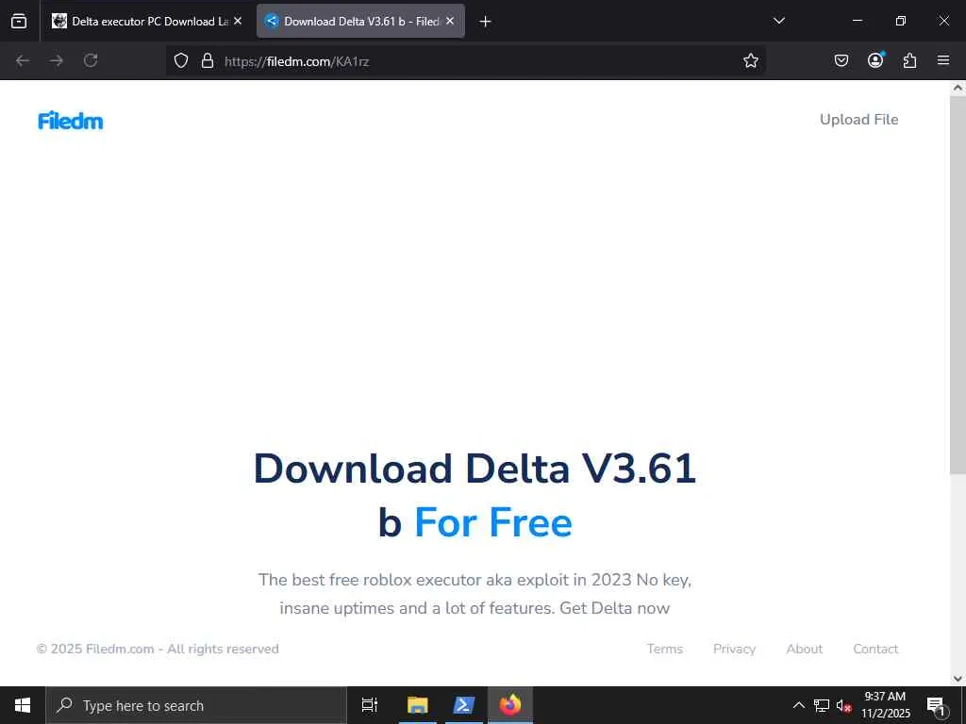Open the Firefox application menu

(x=943, y=60)
